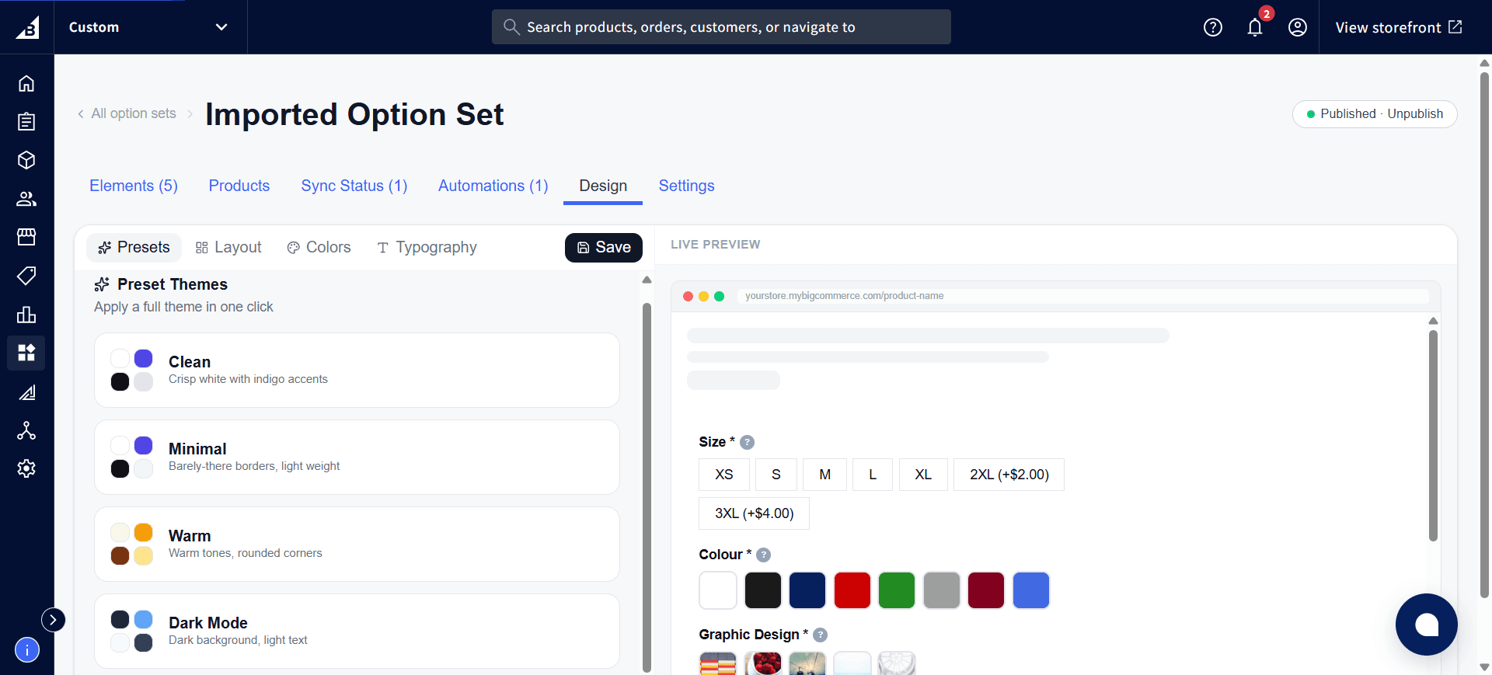Click the preset list scrollbar
The width and height of the screenshot is (1492, 675).
pyautogui.click(x=647, y=487)
